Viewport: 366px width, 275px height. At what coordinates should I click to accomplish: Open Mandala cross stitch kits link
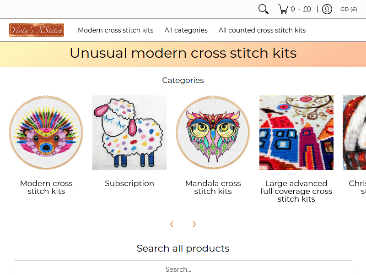click(x=213, y=187)
